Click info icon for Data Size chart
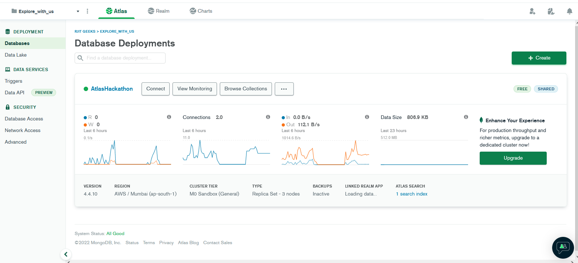Image resolution: width=578 pixels, height=263 pixels. (x=466, y=117)
